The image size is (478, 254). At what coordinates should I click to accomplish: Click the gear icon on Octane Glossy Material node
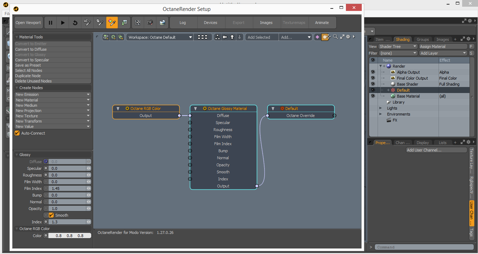205,109
